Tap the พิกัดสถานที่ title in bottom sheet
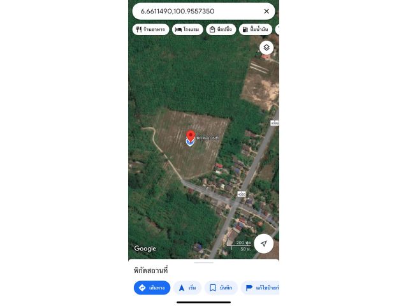Viewport: 408px width, 306px height. 151,270
